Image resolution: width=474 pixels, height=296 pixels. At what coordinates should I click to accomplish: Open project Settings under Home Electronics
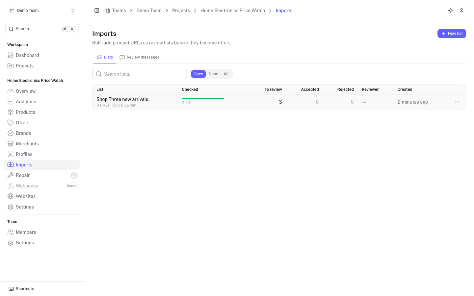click(x=42, y=207)
